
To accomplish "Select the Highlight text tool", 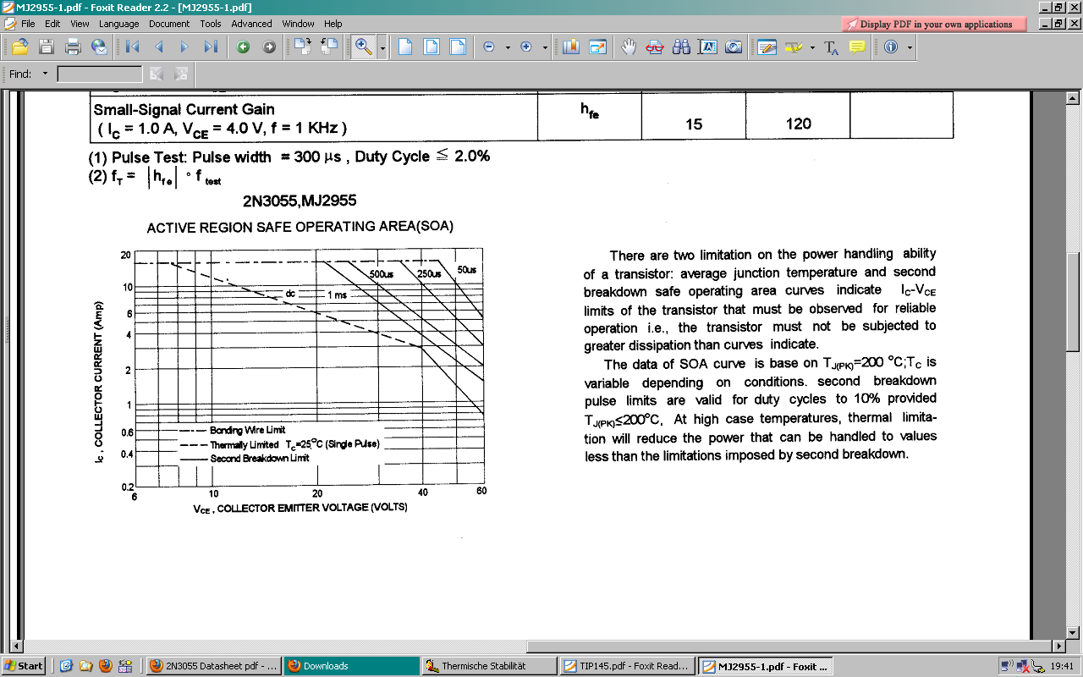I will coord(794,47).
